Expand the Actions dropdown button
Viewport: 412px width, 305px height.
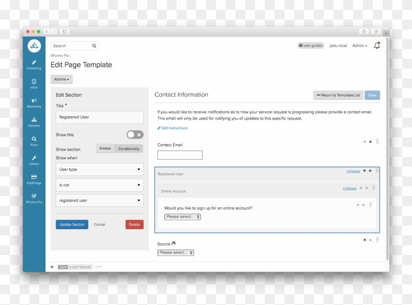pyautogui.click(x=61, y=79)
